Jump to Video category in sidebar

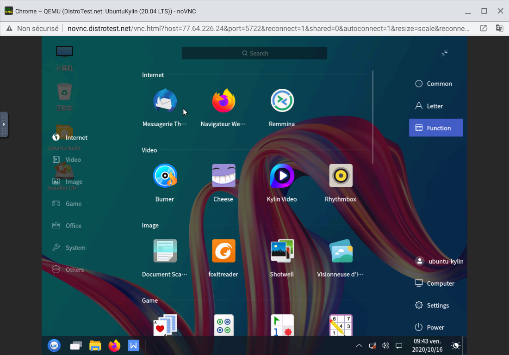[x=67, y=159]
